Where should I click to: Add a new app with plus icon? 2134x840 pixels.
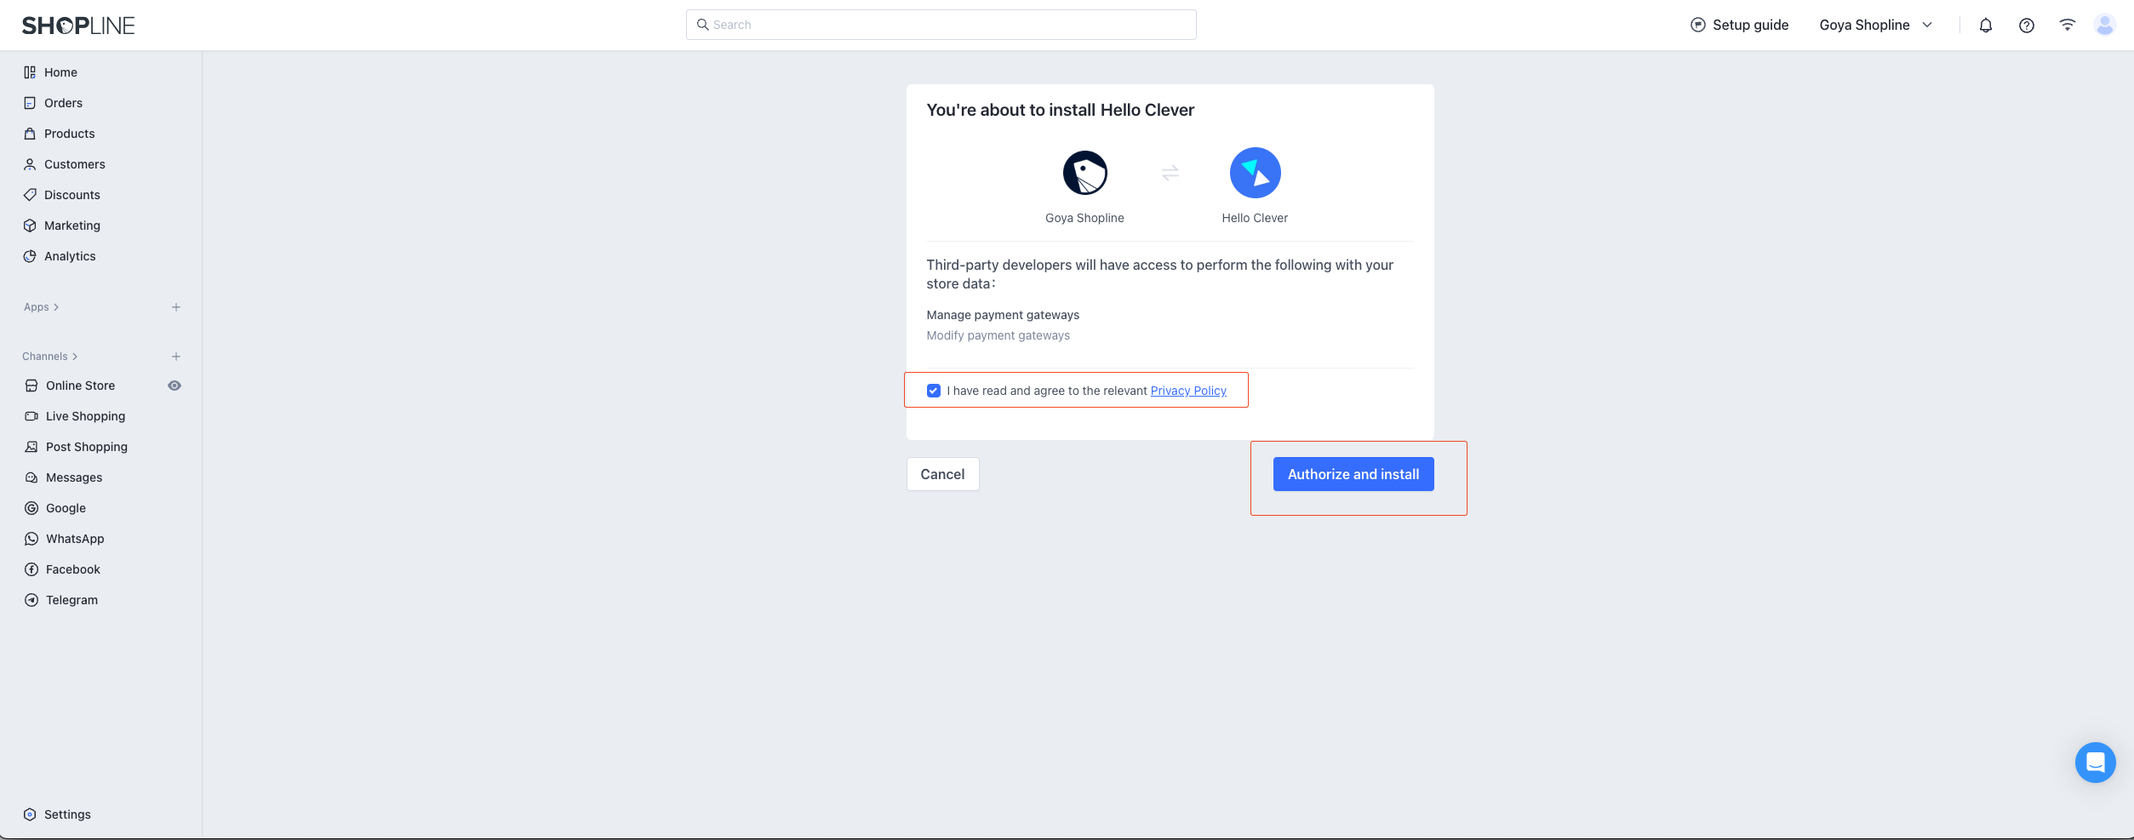point(176,307)
